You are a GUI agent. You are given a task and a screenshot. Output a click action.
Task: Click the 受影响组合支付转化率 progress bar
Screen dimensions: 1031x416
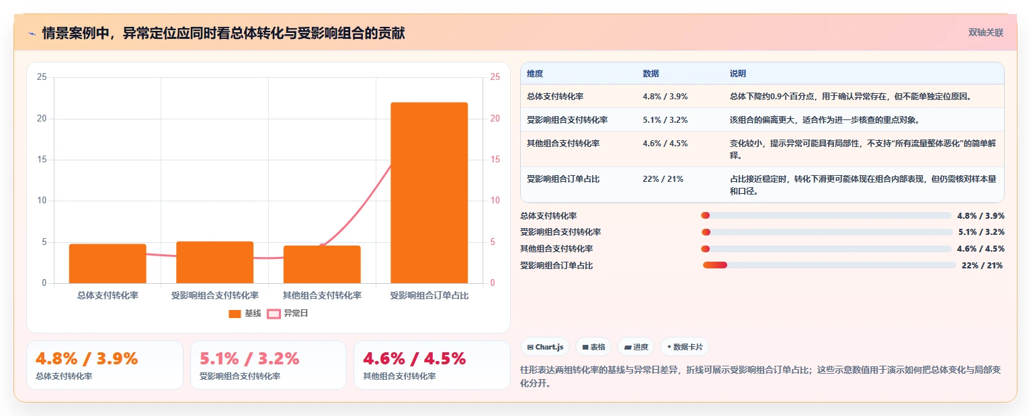(826, 232)
